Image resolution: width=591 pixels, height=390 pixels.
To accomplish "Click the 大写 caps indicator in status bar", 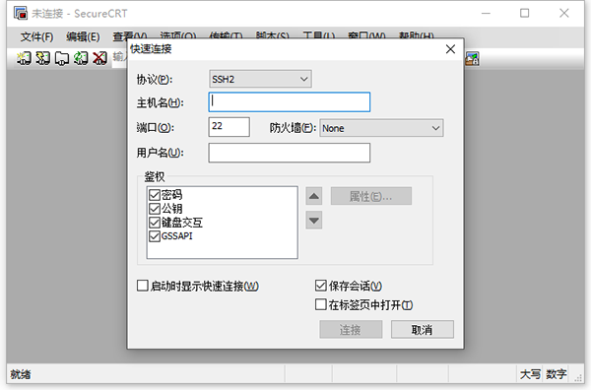I will [x=530, y=374].
